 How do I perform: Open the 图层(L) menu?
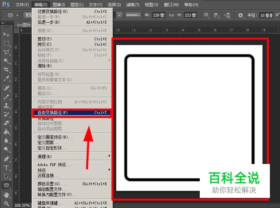coord(77,4)
